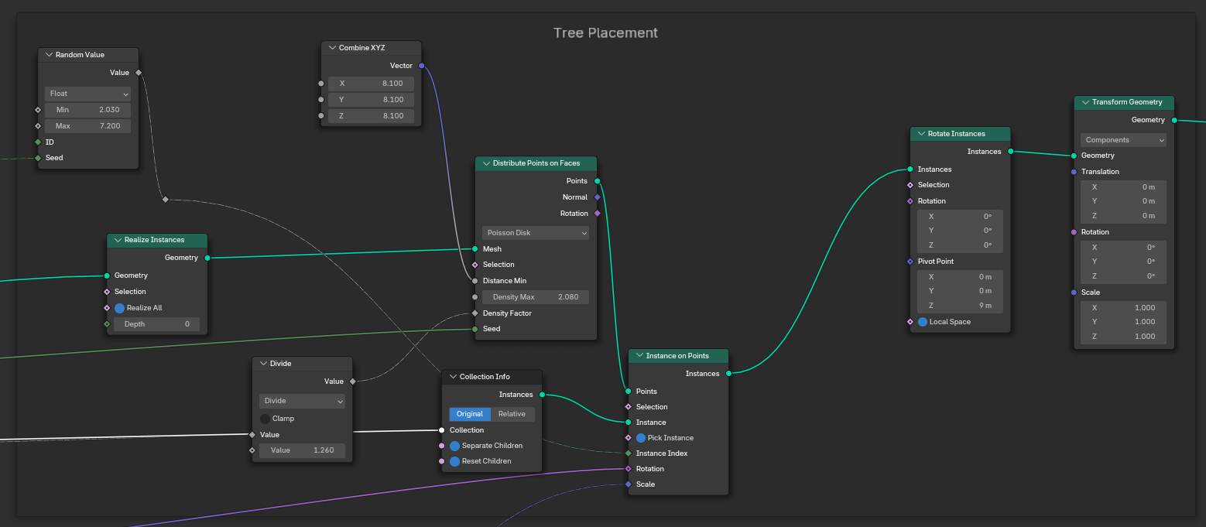Open the Components mode dropdown
This screenshot has height=527, width=1206.
pos(1123,140)
